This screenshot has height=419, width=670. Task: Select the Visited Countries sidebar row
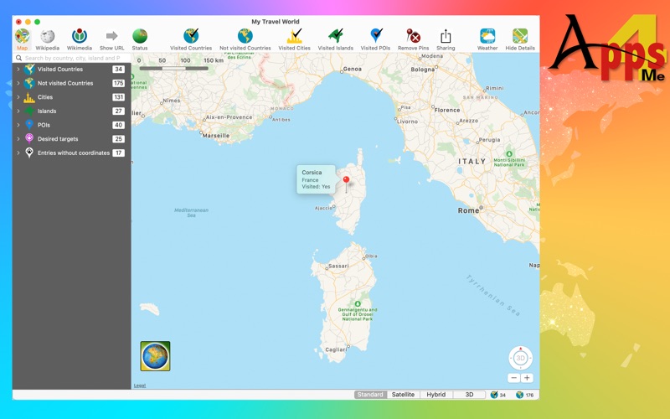(x=71, y=70)
